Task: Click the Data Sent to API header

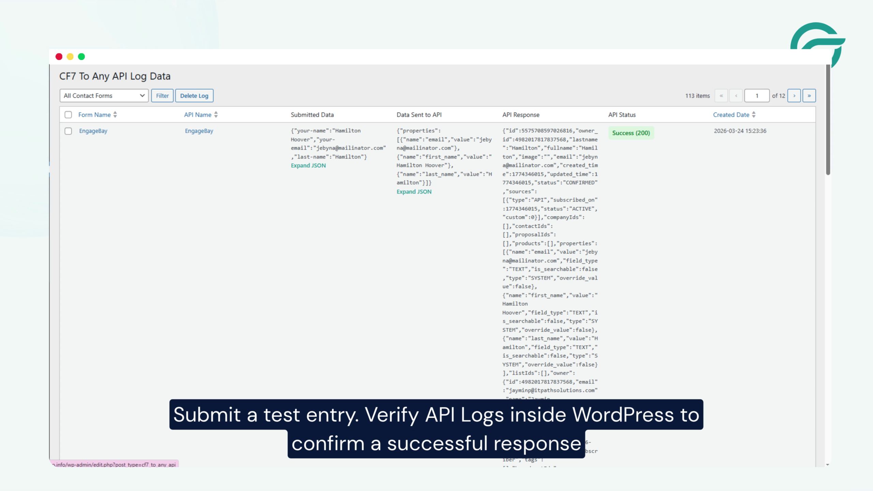Action: point(419,115)
